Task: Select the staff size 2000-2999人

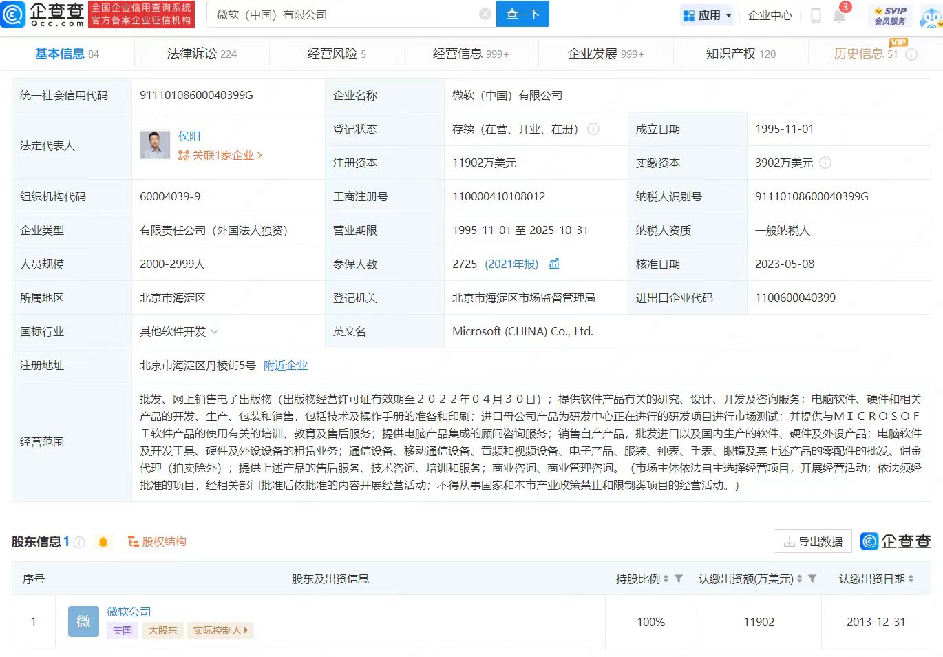Action: [172, 264]
